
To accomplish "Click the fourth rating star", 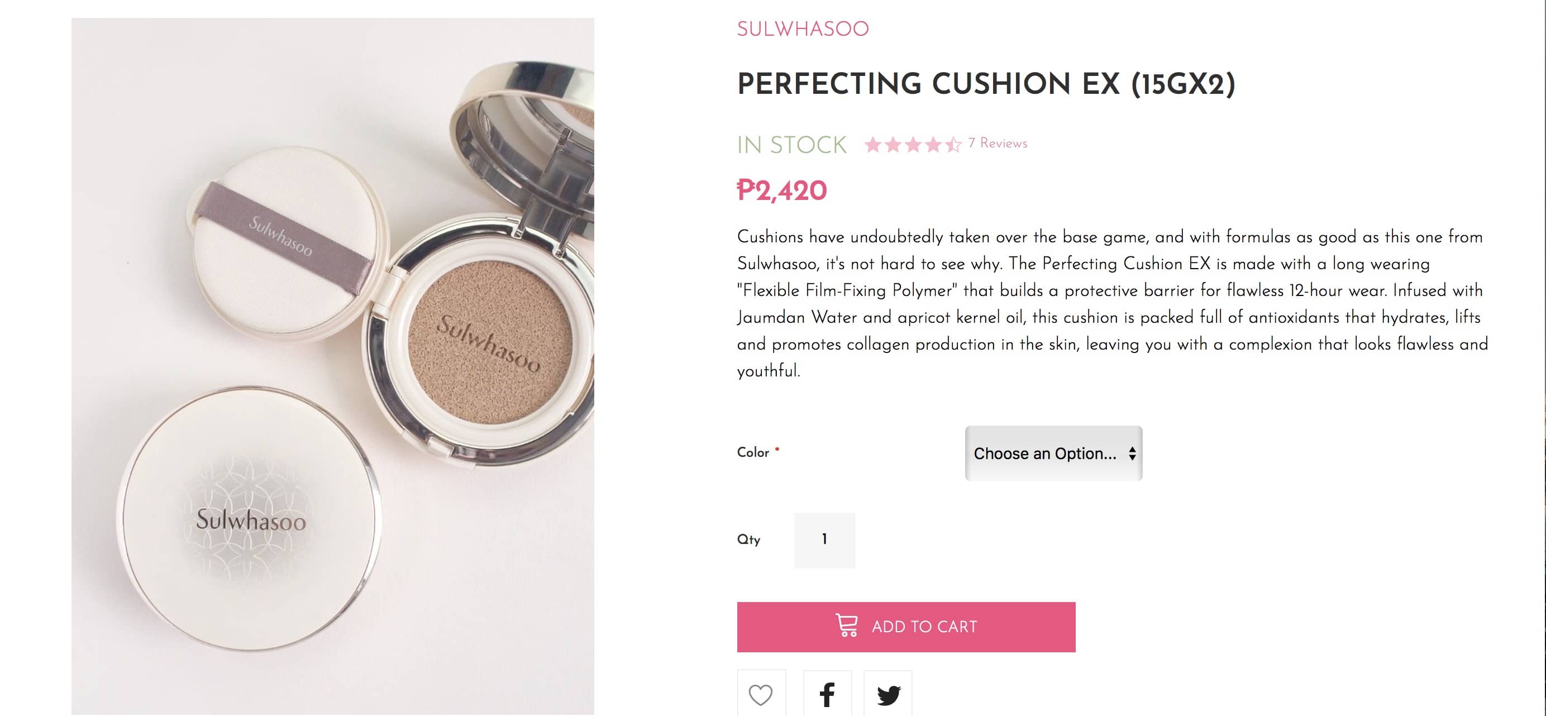I will tap(933, 145).
